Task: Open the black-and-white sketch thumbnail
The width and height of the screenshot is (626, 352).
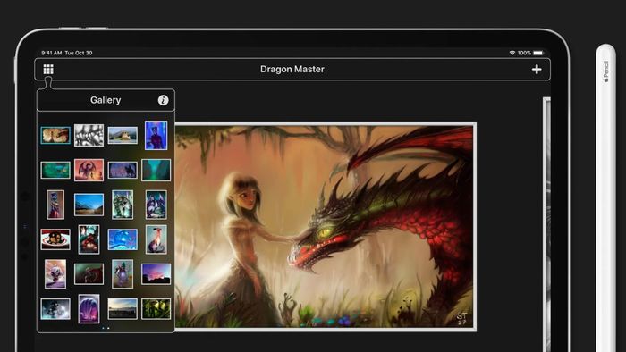Action: [89, 136]
